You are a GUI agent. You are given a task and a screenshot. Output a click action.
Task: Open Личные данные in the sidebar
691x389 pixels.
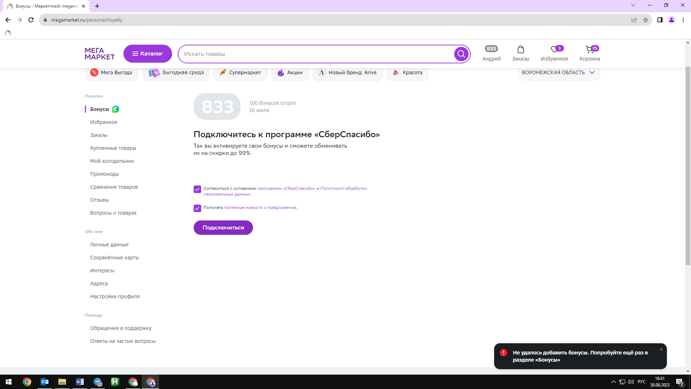[109, 245]
